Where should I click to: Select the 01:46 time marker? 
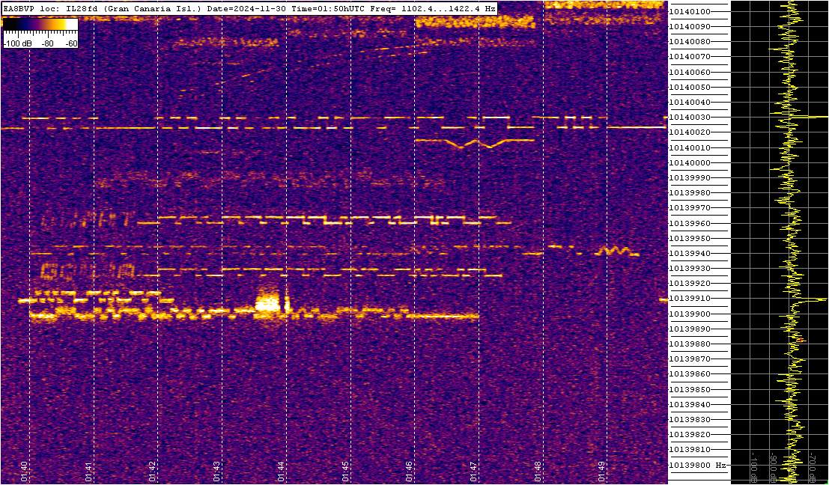[409, 472]
